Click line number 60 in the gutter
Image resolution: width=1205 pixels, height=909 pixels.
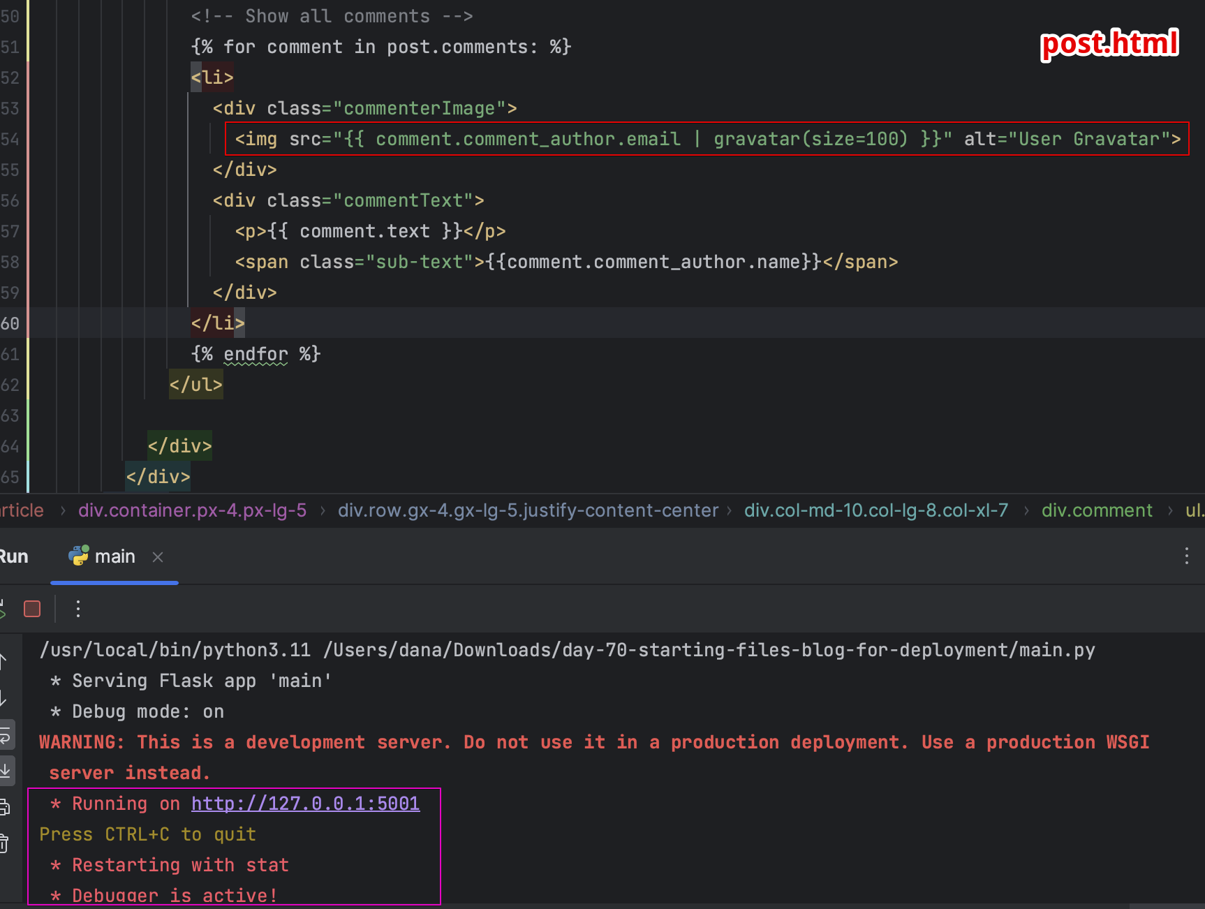click(x=10, y=323)
